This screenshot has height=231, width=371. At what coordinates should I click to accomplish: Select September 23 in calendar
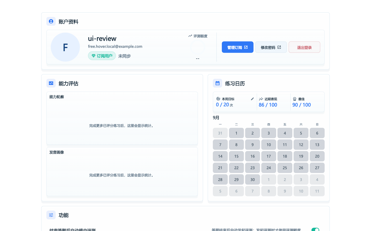[252, 168]
